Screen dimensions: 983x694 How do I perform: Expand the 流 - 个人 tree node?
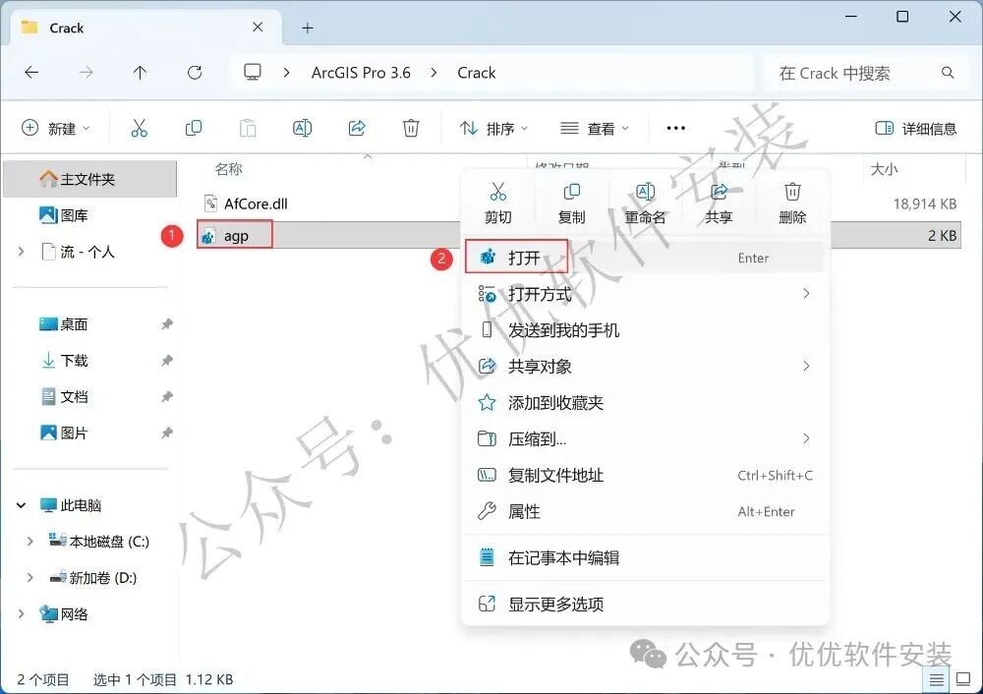tap(22, 252)
